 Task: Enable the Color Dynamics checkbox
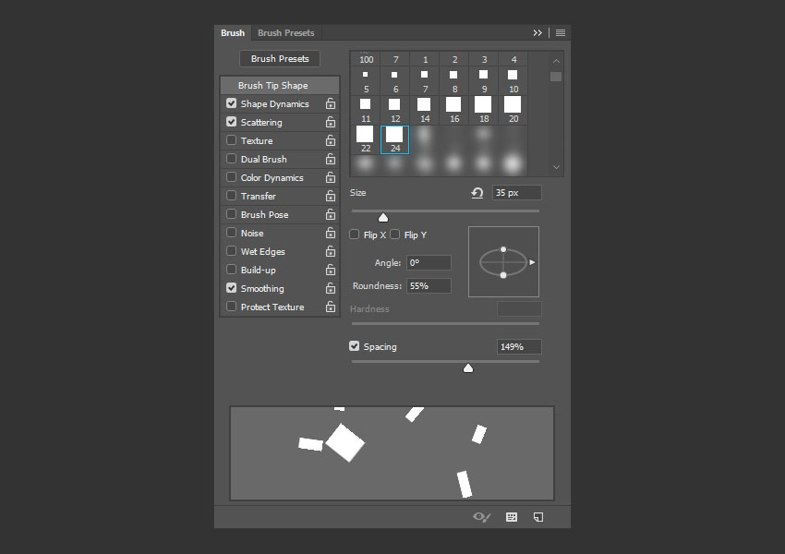point(231,177)
